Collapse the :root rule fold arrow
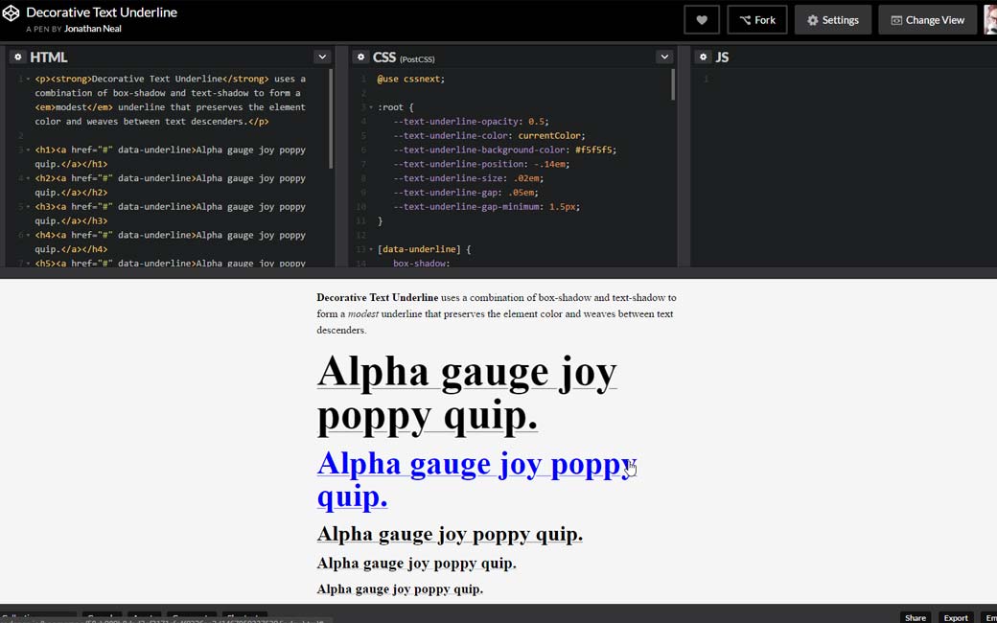The image size is (997, 623). click(371, 107)
